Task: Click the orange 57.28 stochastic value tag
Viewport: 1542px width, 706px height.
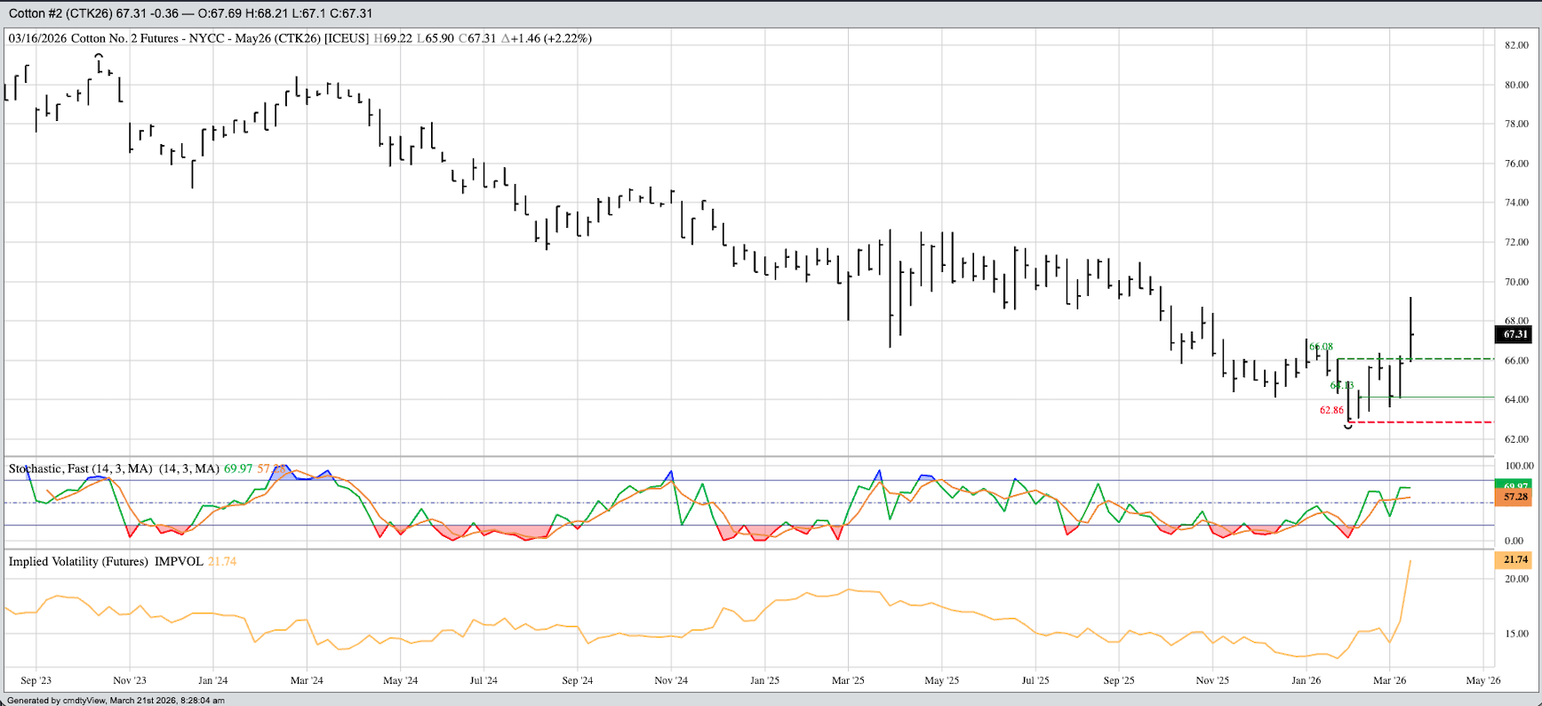Action: [x=1514, y=497]
